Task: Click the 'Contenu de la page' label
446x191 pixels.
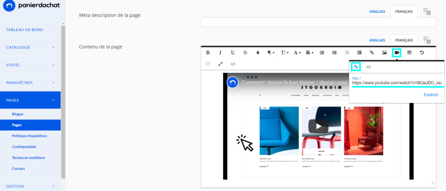Action: click(x=101, y=47)
